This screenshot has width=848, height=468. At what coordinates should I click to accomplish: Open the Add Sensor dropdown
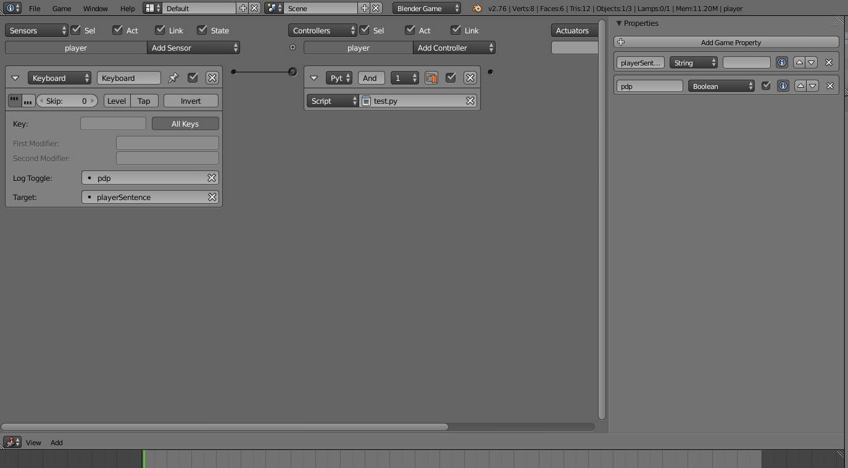193,48
